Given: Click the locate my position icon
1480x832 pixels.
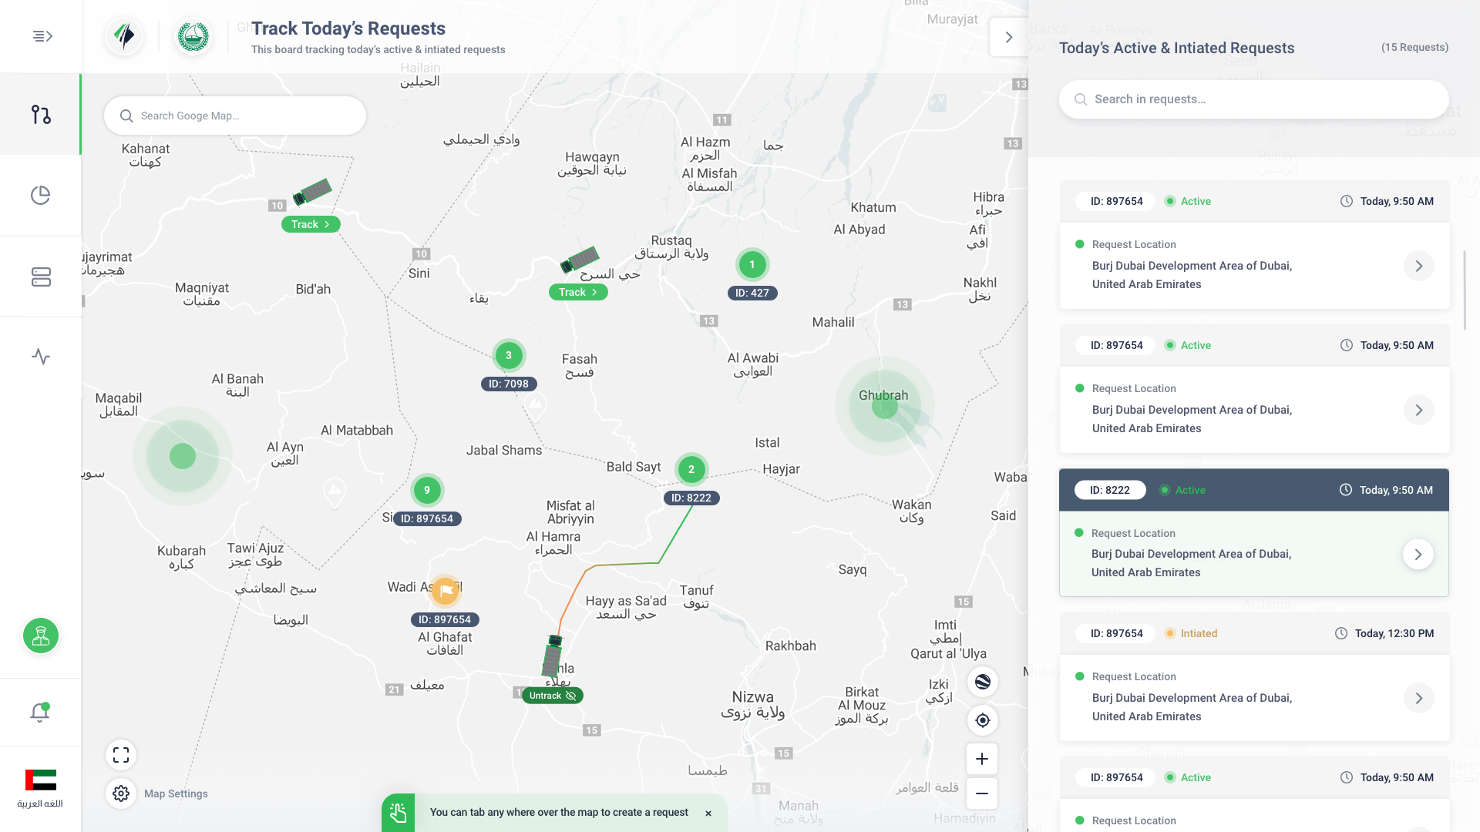Looking at the screenshot, I should (983, 720).
